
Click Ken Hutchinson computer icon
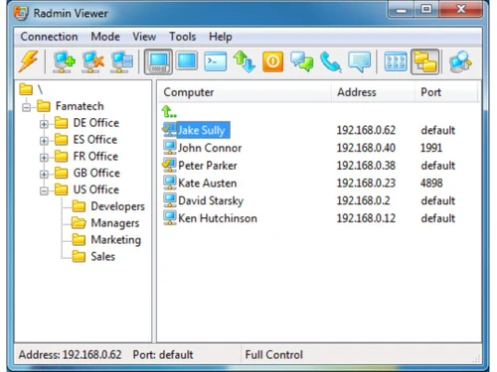pyautogui.click(x=170, y=218)
